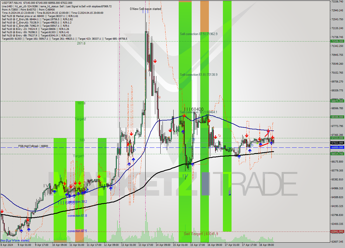
Task: Click the green 68166.000 price tag
Action: point(337,117)
